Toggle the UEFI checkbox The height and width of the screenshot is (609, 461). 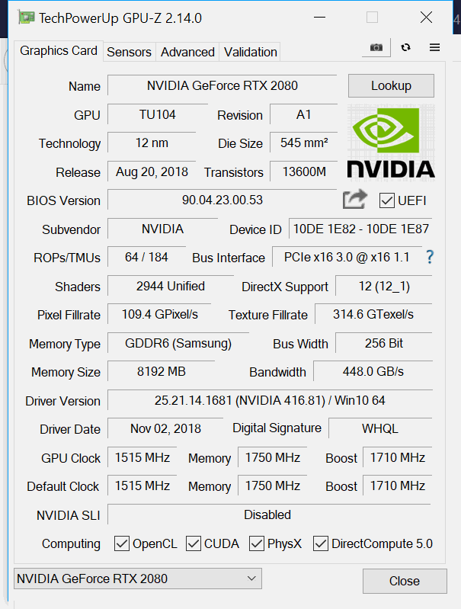click(x=387, y=200)
